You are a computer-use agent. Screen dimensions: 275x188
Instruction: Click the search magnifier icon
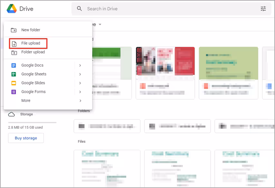tap(79, 9)
